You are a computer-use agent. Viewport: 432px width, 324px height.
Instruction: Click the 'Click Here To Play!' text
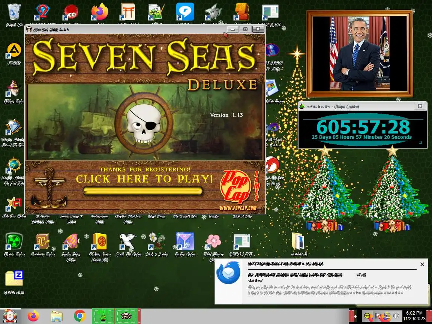144,179
